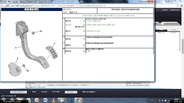Open the Peugeot brand dropdown in footer
The height and width of the screenshot is (103, 184).
tap(71, 92)
